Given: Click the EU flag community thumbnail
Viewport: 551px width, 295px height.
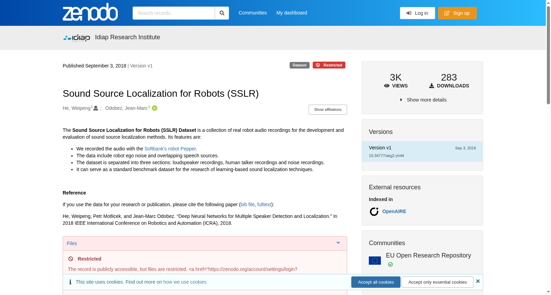Looking at the screenshot, I should tap(375, 261).
